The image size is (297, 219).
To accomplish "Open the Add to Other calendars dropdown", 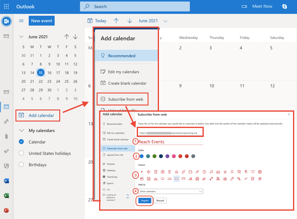I will pos(170,191).
